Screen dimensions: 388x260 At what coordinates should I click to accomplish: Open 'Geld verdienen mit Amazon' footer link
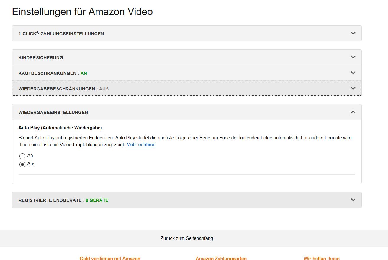click(110, 258)
